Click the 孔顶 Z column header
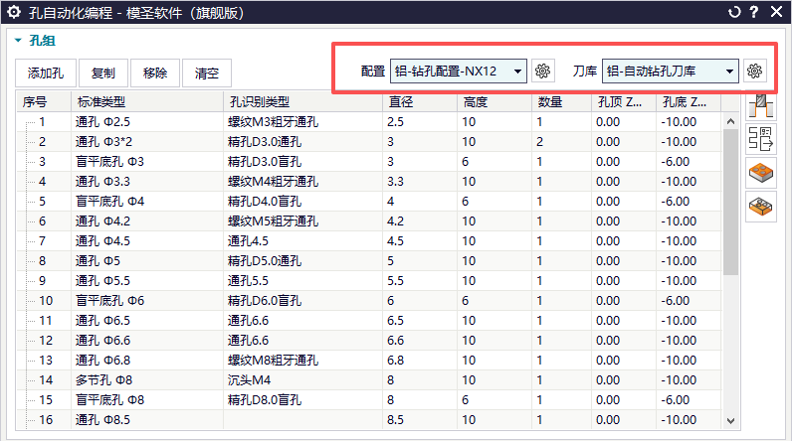The width and height of the screenshot is (792, 441). coord(624,102)
